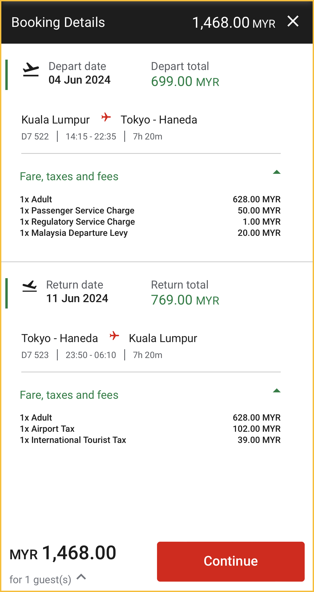Click red plane icon after Kuala Lumpur departure

click(106, 117)
